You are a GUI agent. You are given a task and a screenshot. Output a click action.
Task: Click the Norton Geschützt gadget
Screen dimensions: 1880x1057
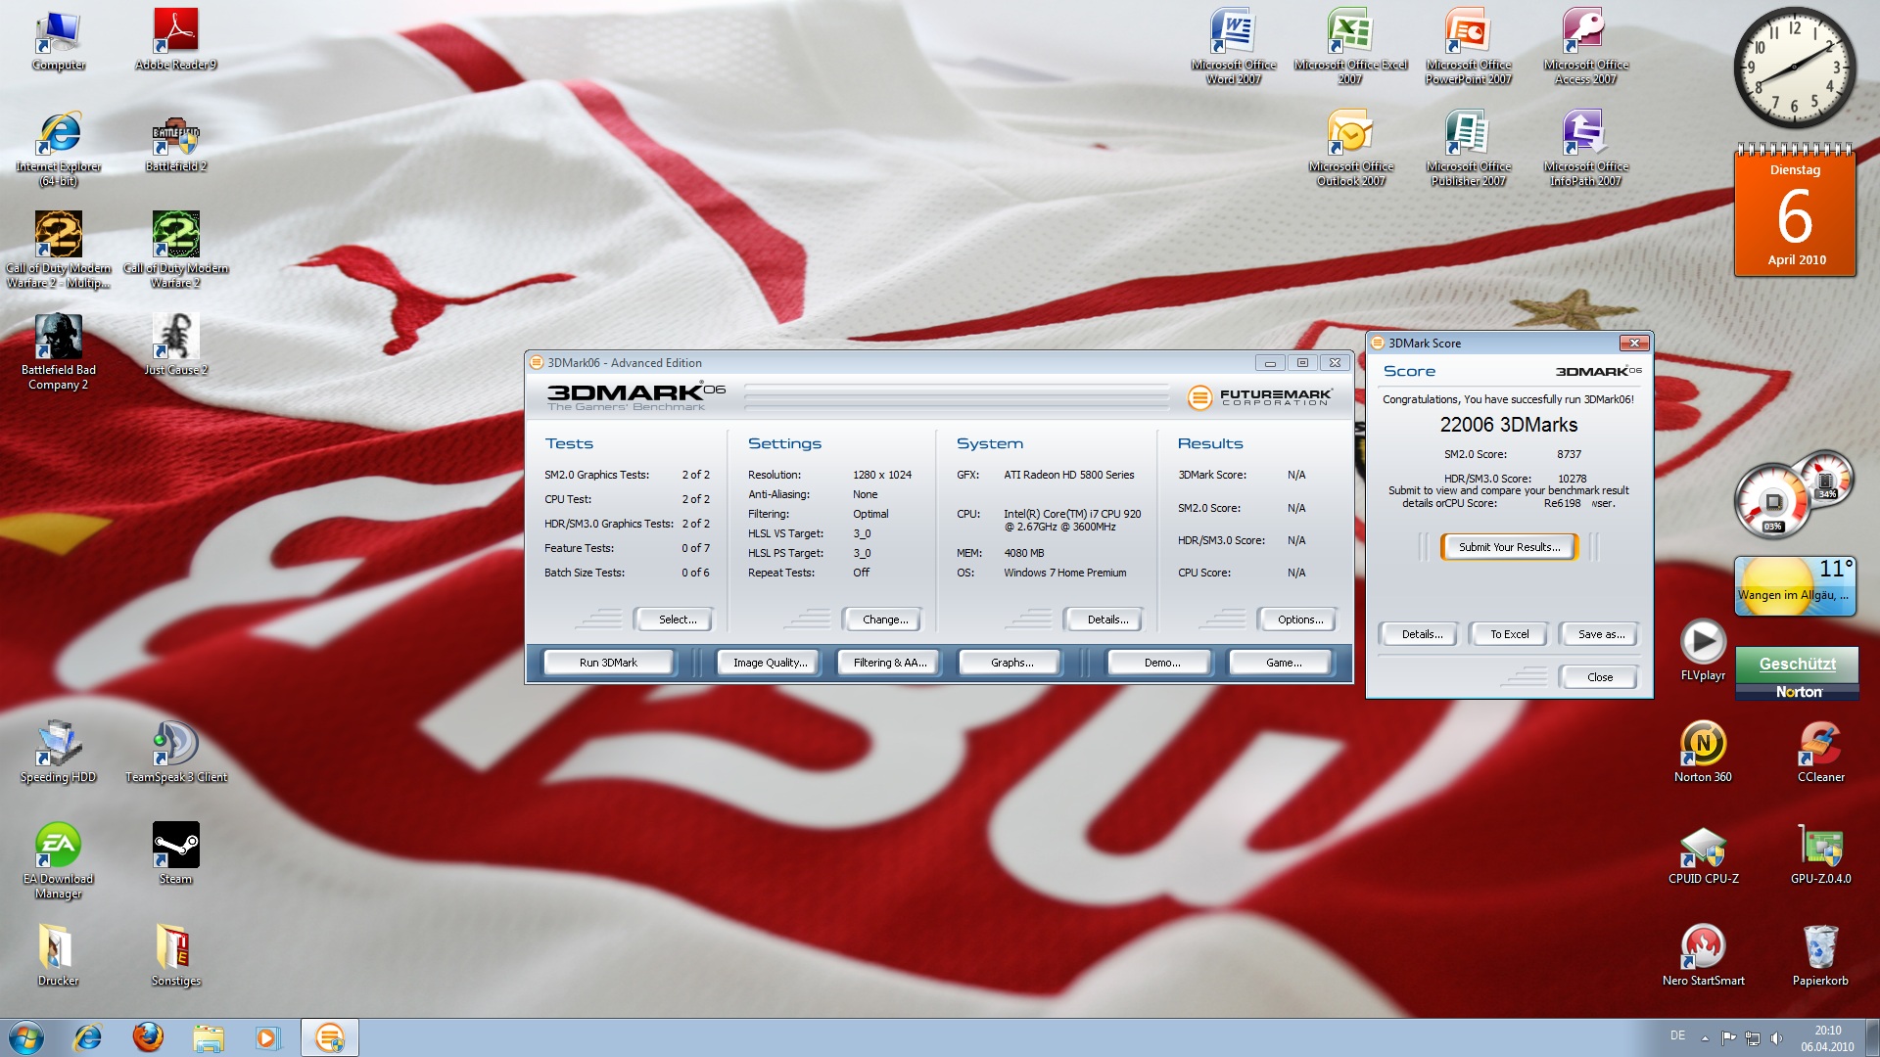(1797, 673)
